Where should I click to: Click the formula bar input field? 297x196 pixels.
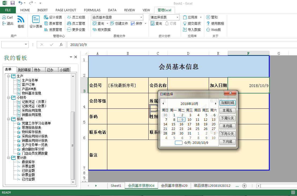pos(182,45)
